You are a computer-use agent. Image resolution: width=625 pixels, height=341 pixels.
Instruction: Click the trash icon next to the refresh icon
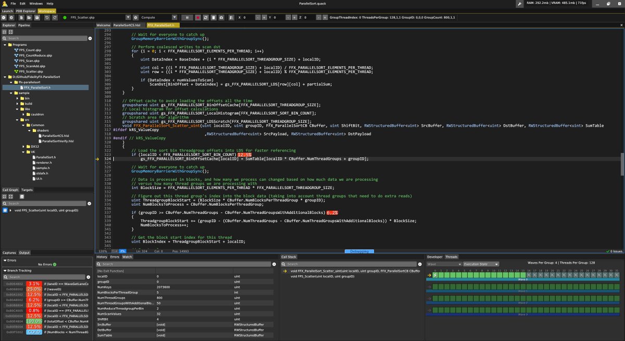pyautogui.click(x=215, y=17)
